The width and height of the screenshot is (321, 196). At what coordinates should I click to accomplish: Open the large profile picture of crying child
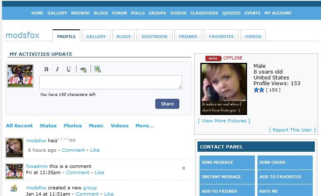click(224, 89)
